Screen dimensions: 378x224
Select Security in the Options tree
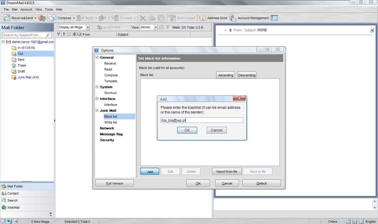[x=107, y=140]
